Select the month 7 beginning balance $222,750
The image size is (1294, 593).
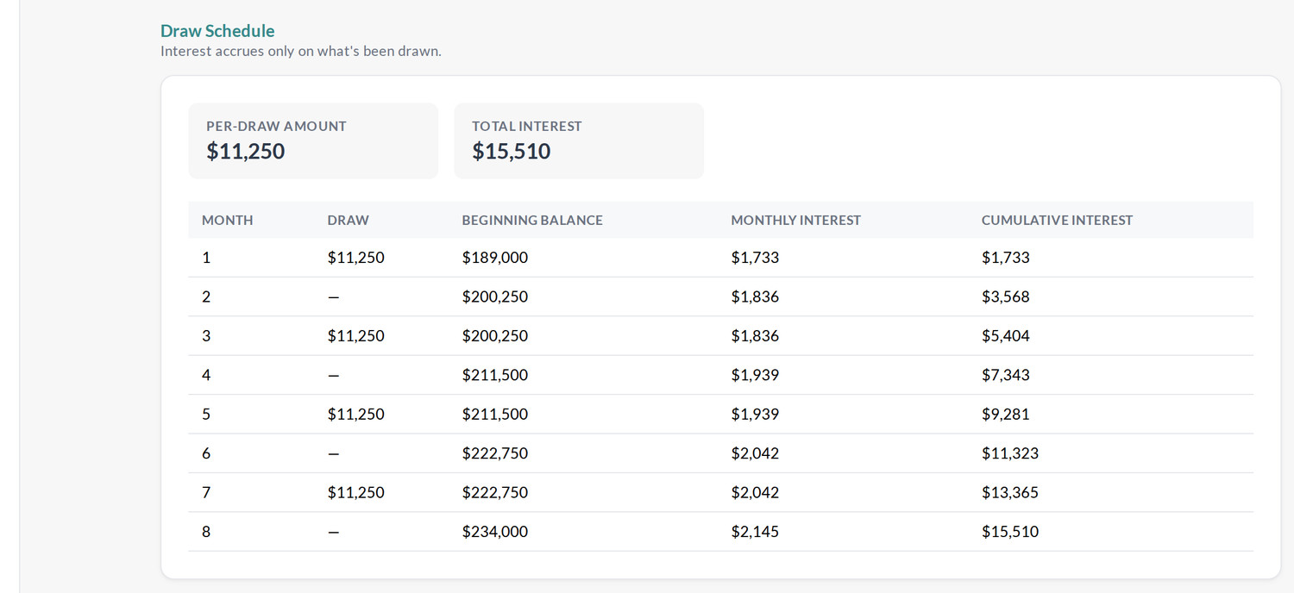coord(495,493)
